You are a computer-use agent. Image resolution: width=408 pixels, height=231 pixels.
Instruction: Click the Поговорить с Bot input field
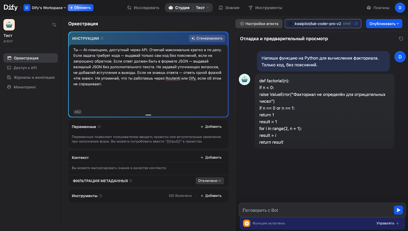306,210
